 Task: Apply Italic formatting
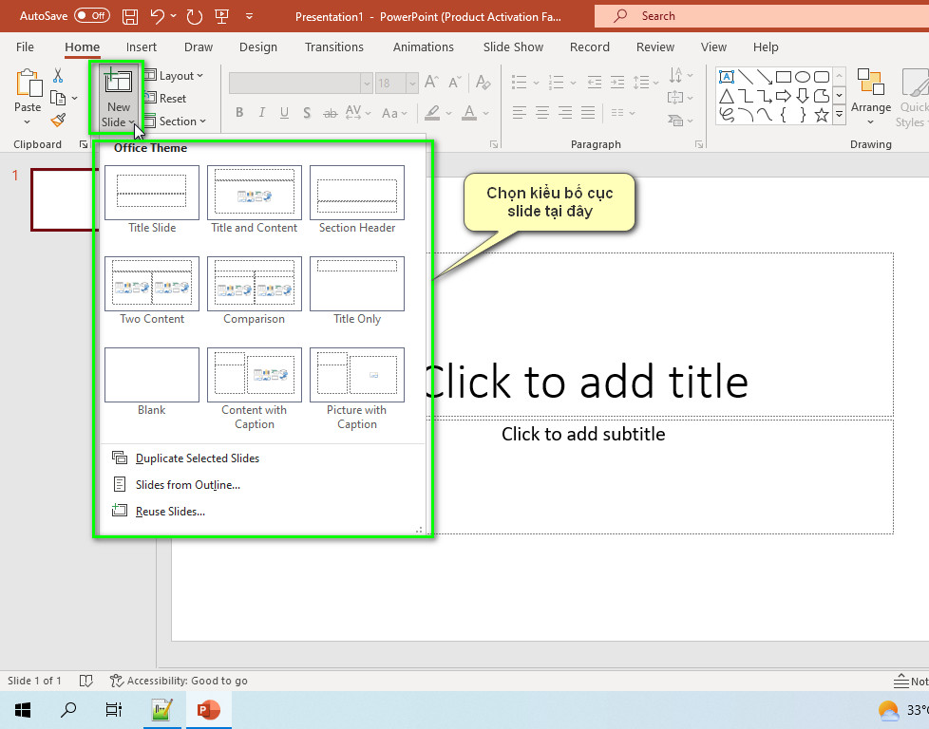[262, 113]
